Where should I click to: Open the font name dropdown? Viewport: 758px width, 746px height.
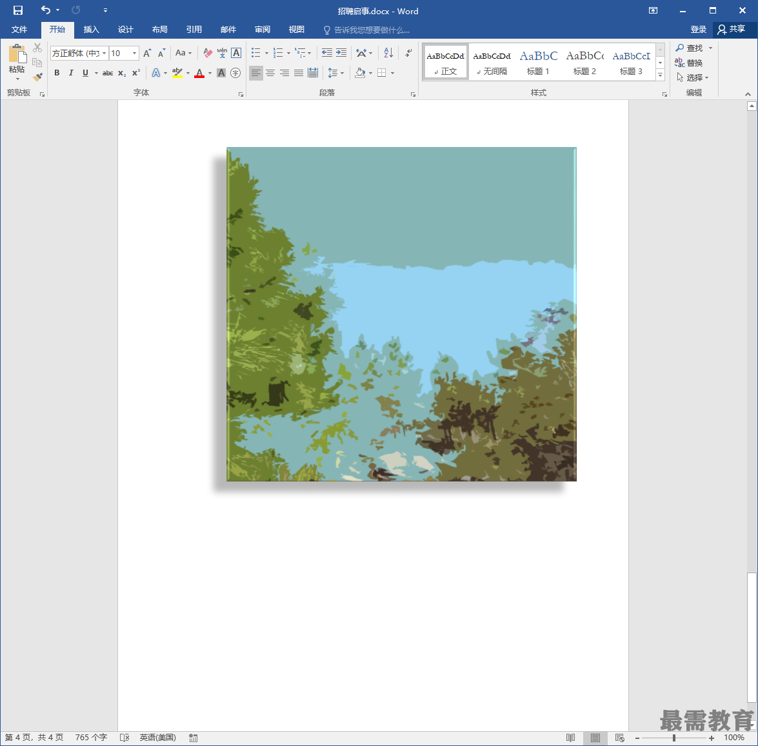(x=104, y=53)
